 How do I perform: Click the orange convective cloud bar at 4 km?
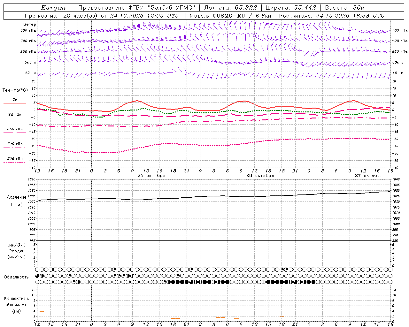click(42, 311)
